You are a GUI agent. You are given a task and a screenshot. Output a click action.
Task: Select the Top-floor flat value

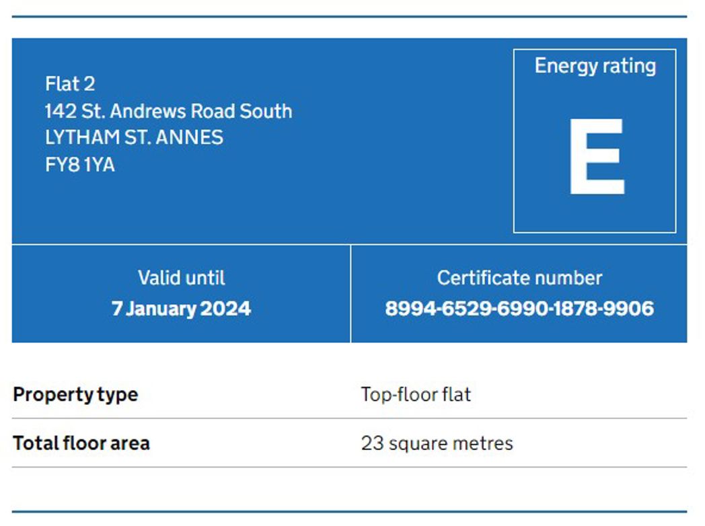pos(416,395)
